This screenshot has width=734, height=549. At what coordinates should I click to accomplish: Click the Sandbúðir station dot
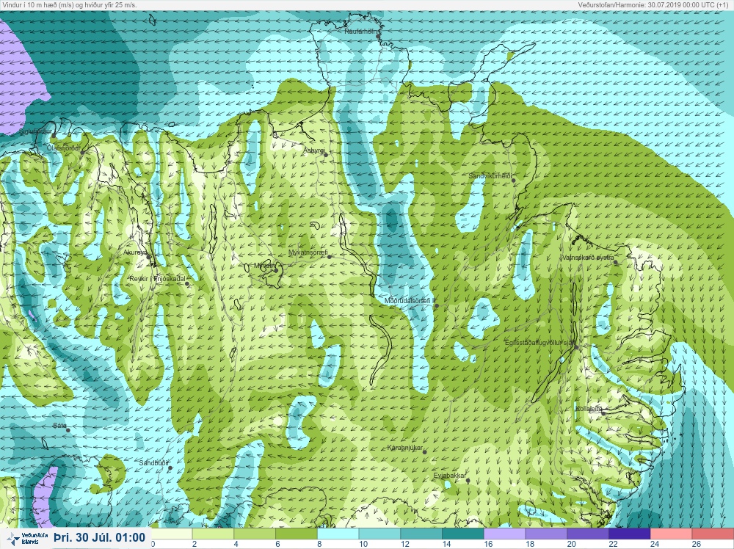[170, 468]
